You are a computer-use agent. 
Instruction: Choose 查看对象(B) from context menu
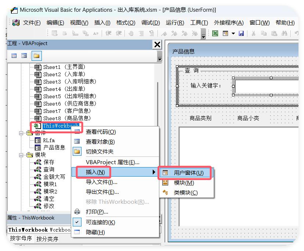pos(115,142)
